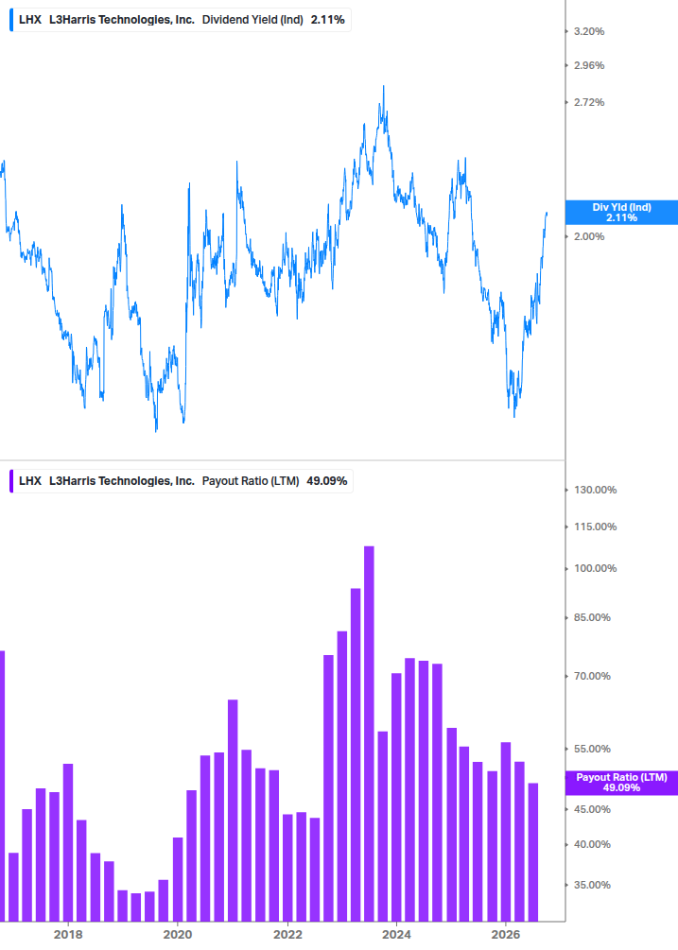Viewport: 678px width, 950px height.
Task: Click the LHX ticker in the Payout Ratio legend
Action: coord(30,481)
